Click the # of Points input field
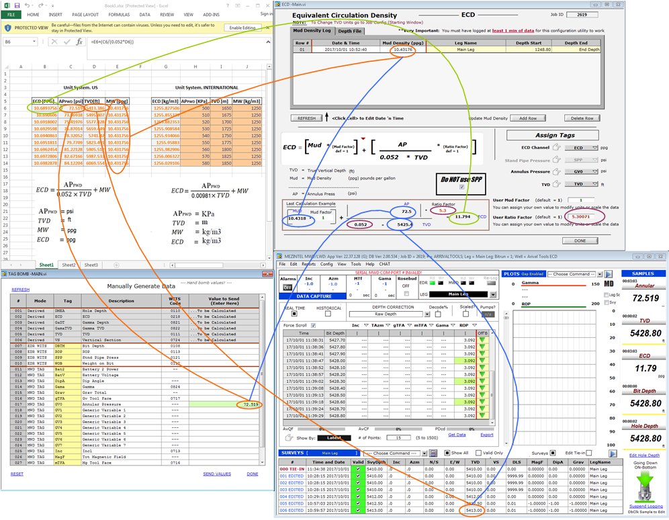Viewport: 669px width, 520px height. point(398,437)
